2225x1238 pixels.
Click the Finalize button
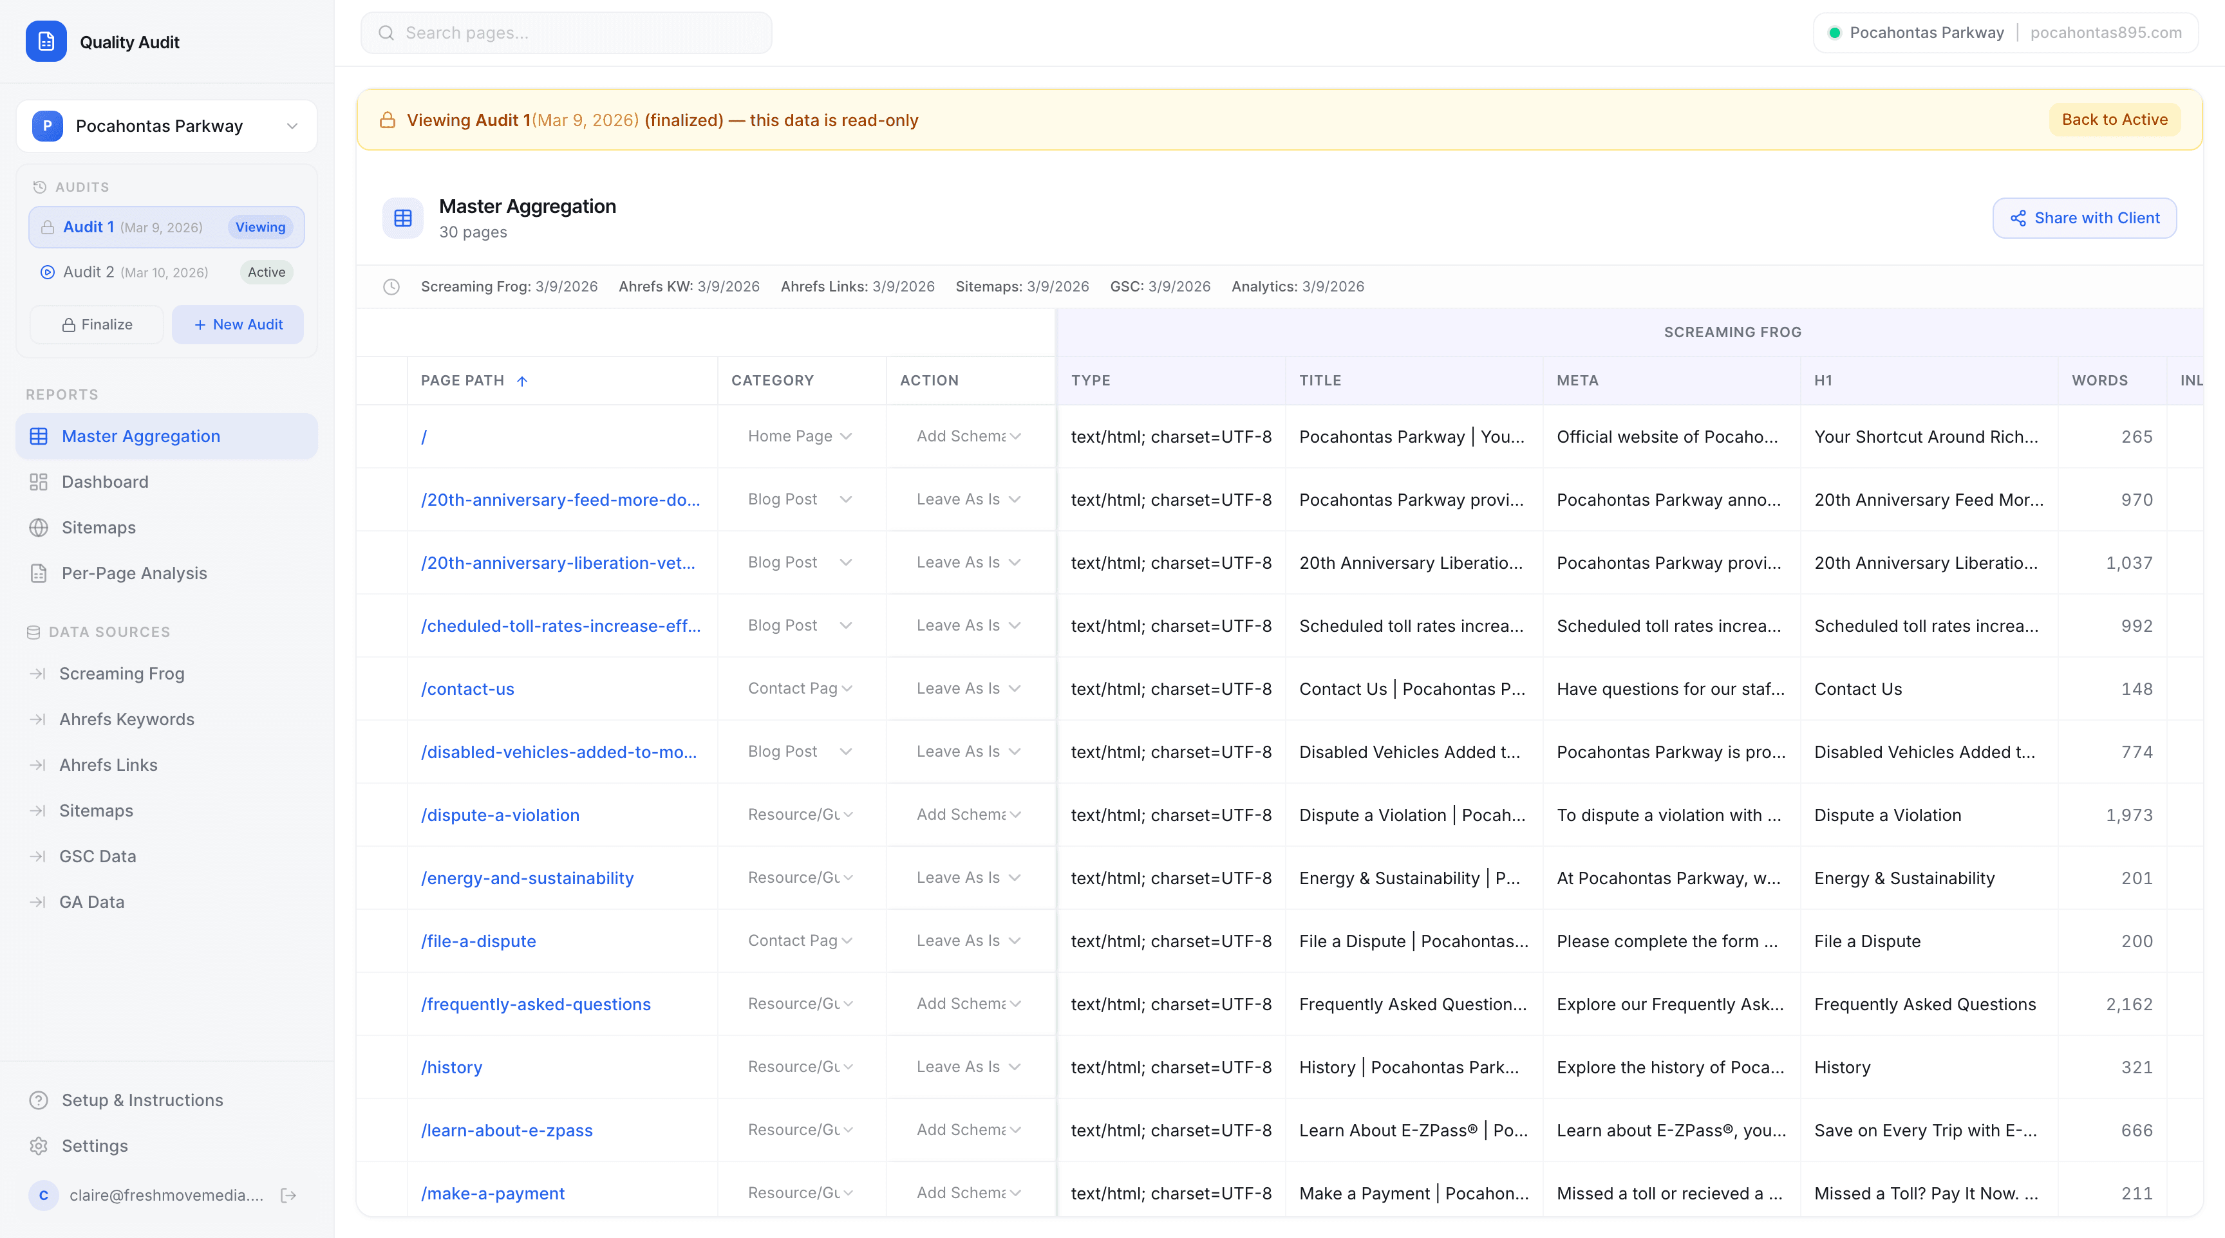click(97, 324)
